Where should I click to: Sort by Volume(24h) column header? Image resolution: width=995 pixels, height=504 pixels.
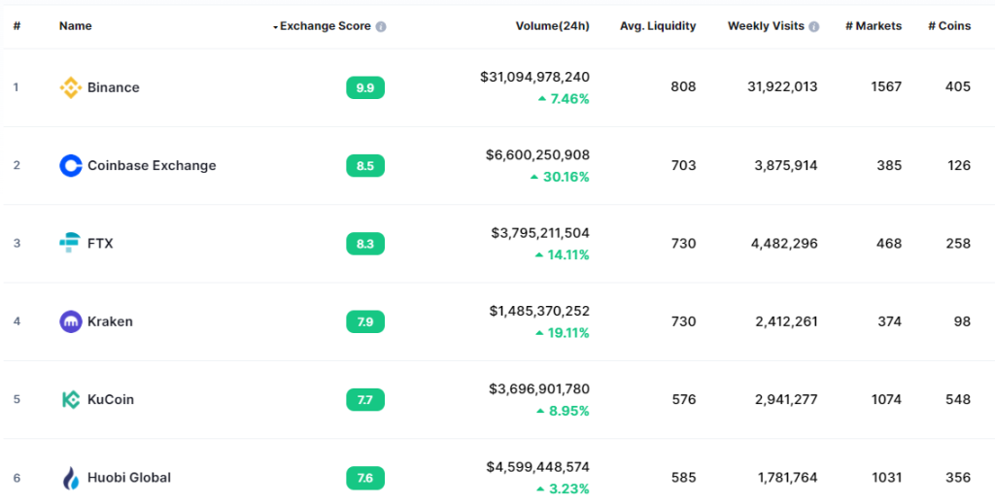click(x=552, y=26)
